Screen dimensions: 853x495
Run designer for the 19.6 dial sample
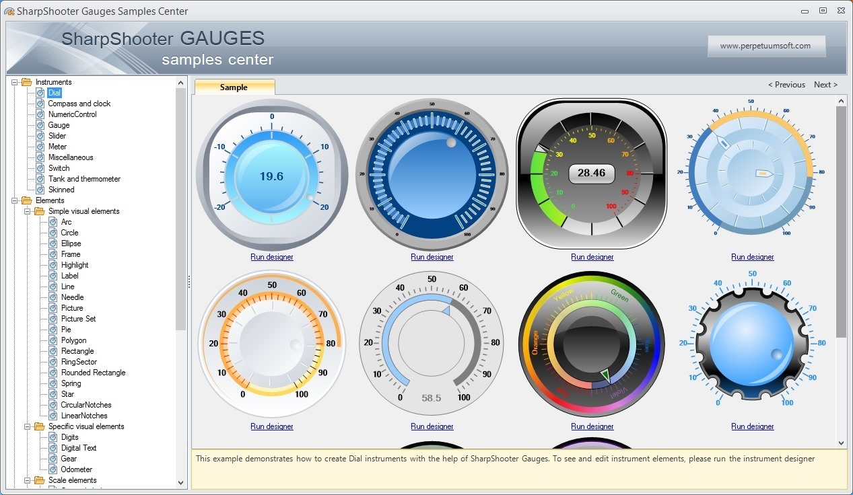point(271,256)
